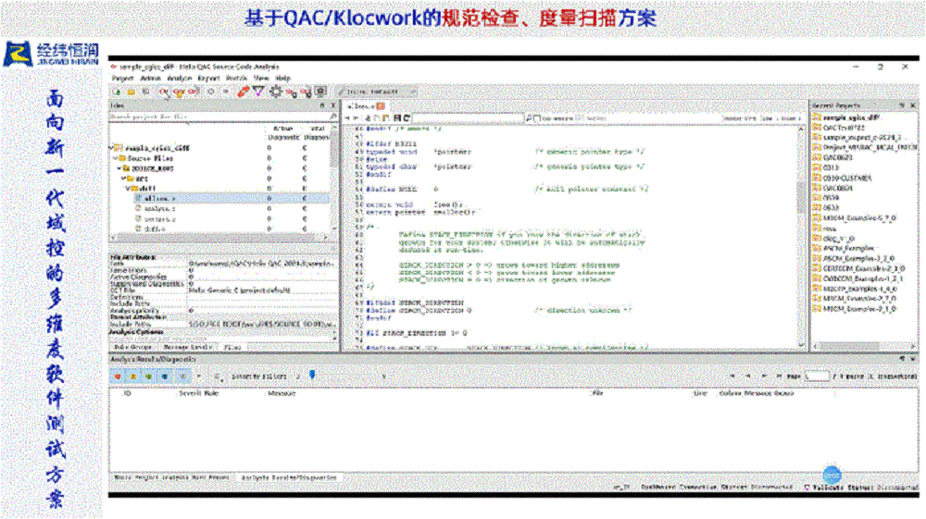Toggle the green severity filter icon
The height and width of the screenshot is (519, 926).
click(x=149, y=377)
